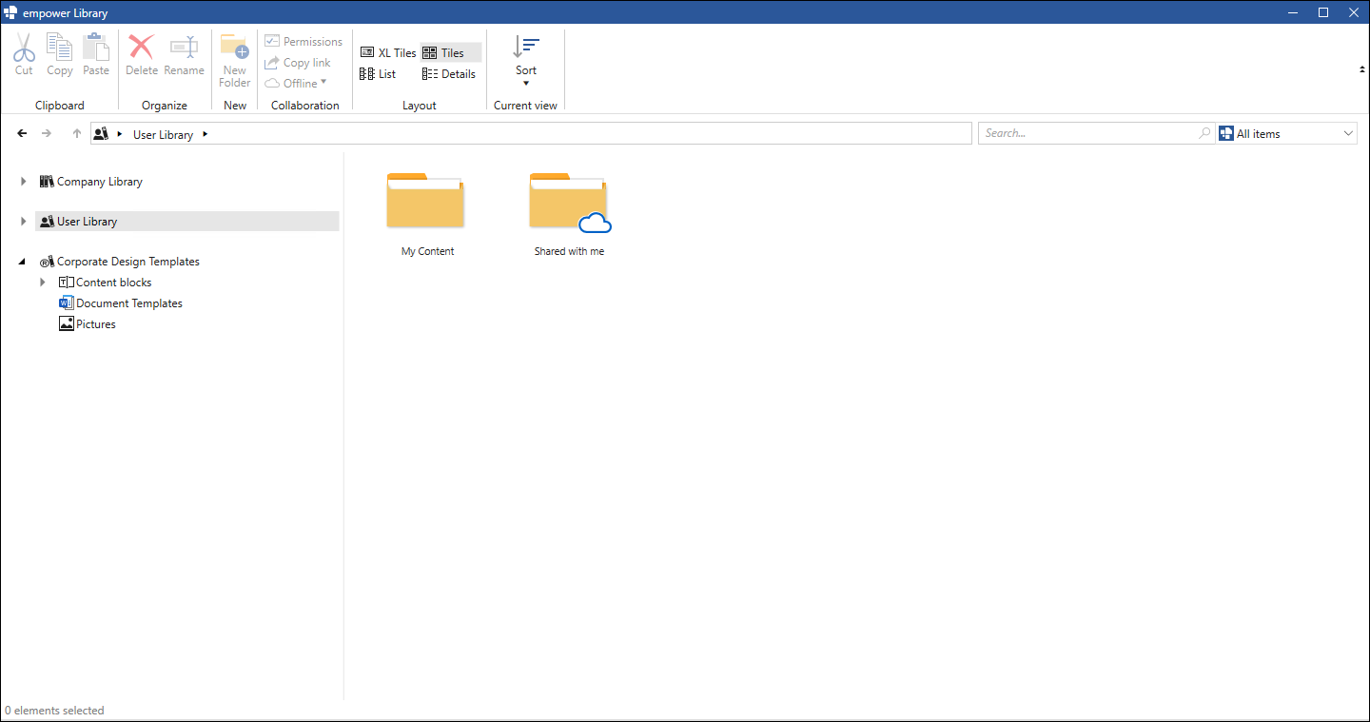The image size is (1370, 722).
Task: Open Permissions in Collaboration group
Action: pos(303,42)
